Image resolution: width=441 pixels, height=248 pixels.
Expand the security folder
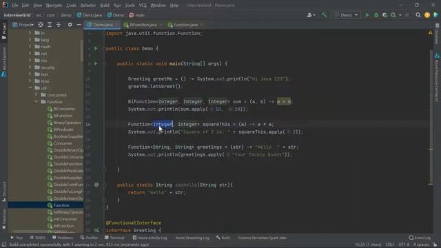click(30, 68)
